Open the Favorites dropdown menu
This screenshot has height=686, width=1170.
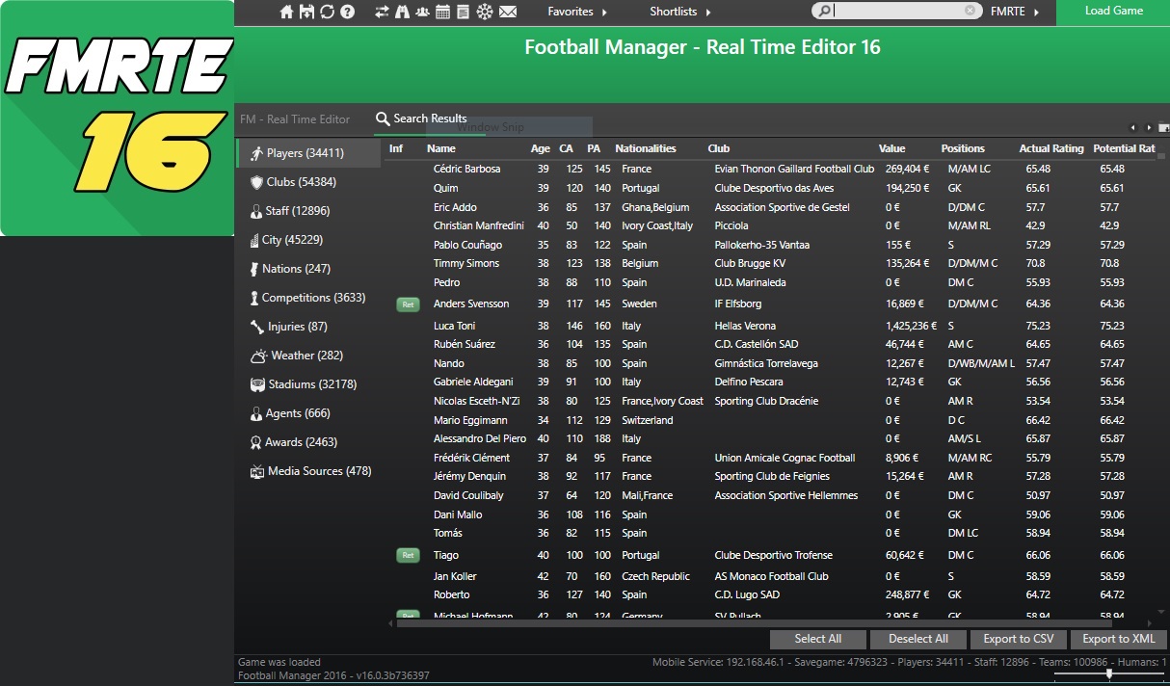(x=577, y=12)
